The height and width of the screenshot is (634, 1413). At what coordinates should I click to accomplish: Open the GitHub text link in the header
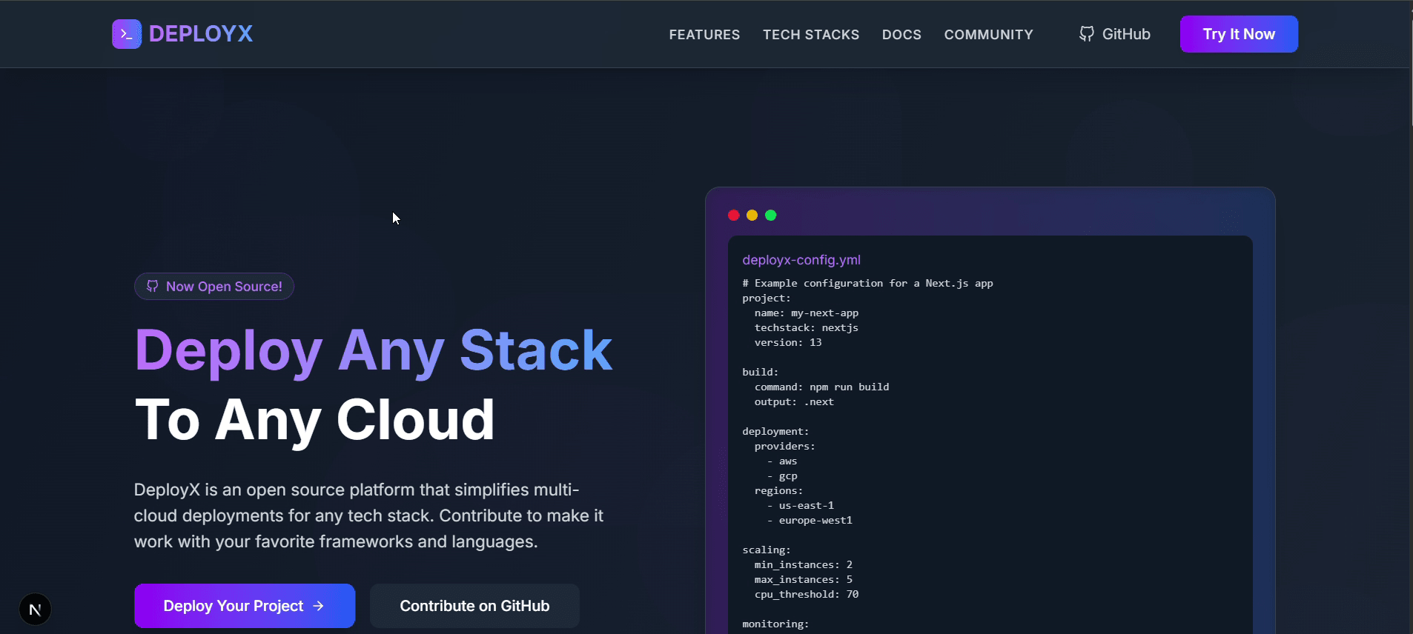click(x=1126, y=34)
